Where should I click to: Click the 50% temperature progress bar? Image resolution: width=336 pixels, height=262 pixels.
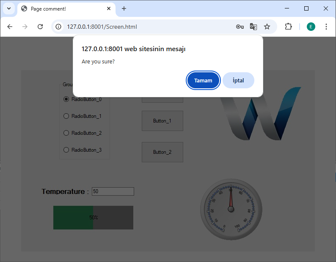[x=93, y=218]
